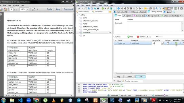Open Steam from the taskbar
The image size is (184, 103).
tap(129, 100)
